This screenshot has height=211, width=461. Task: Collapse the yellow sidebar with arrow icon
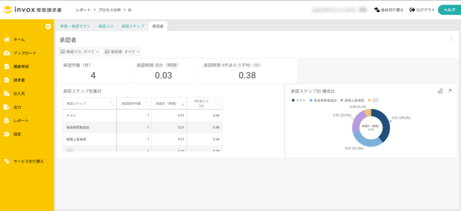(x=48, y=27)
